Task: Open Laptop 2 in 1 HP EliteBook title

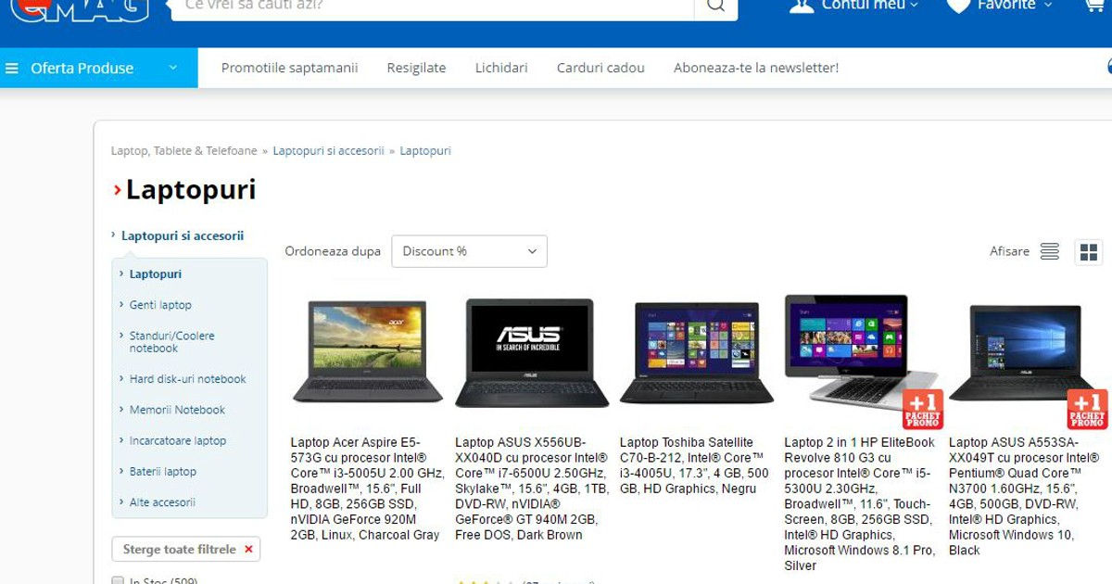Action: click(x=860, y=504)
